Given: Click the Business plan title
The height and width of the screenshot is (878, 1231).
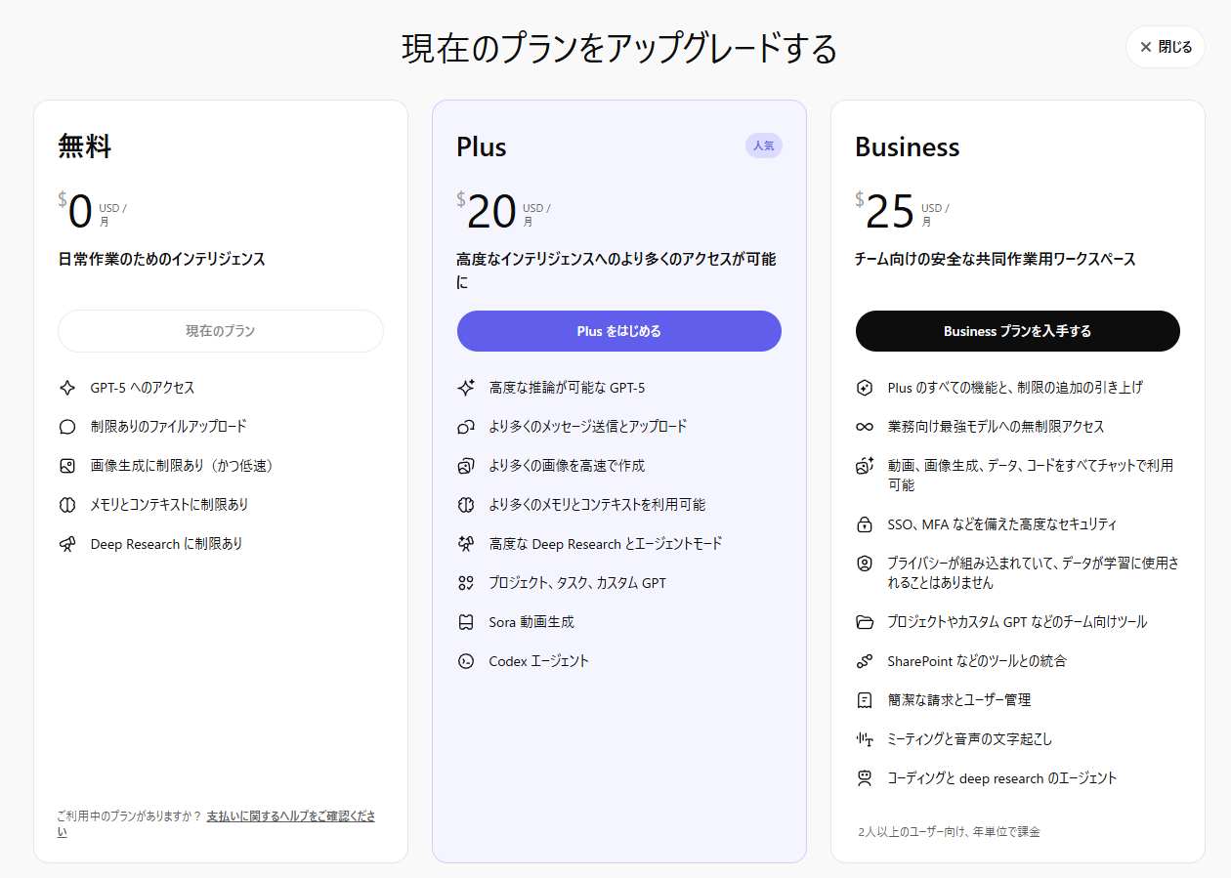Looking at the screenshot, I should [x=907, y=146].
